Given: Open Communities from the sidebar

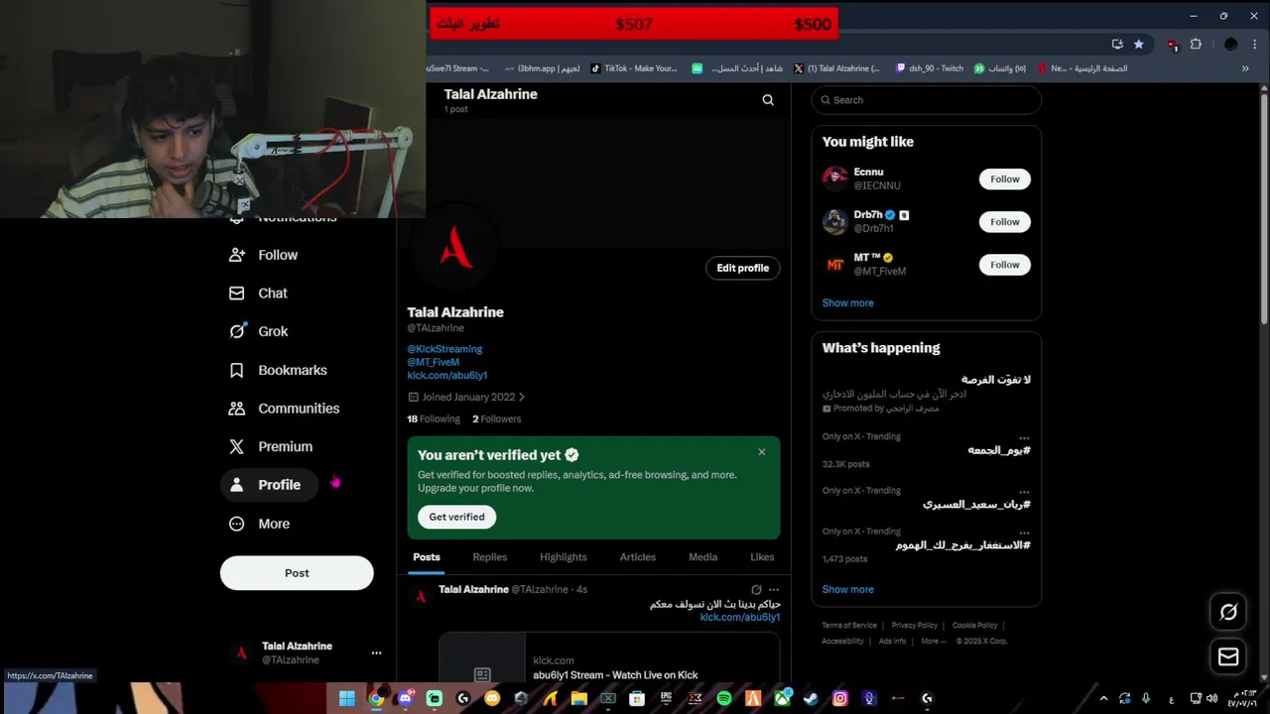Looking at the screenshot, I should [x=284, y=409].
